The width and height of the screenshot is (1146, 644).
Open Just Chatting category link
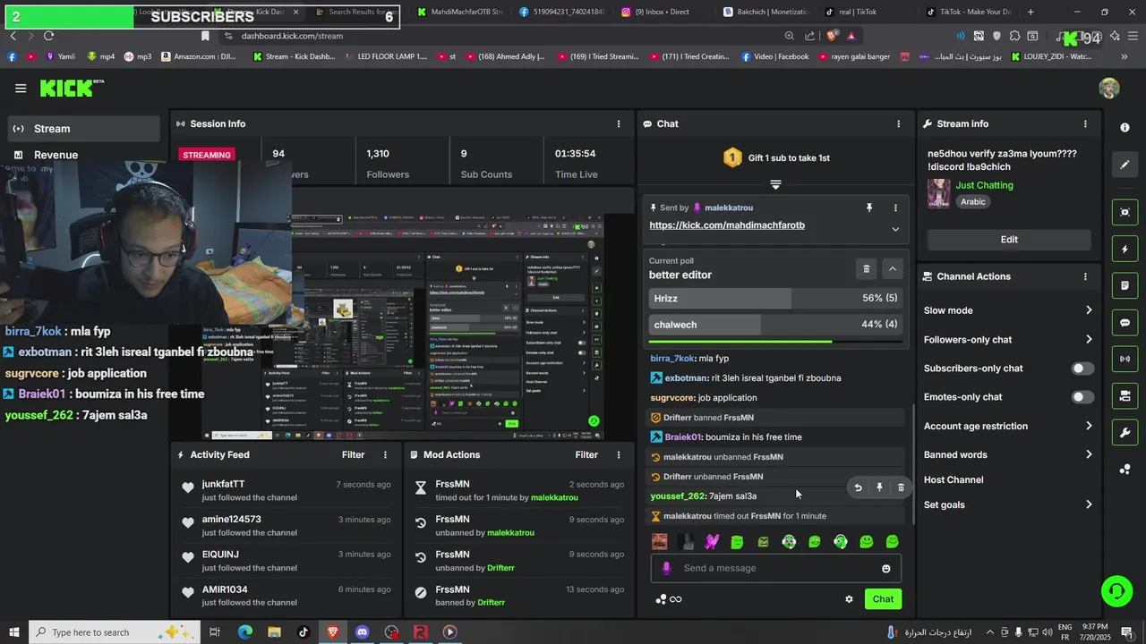coord(984,185)
